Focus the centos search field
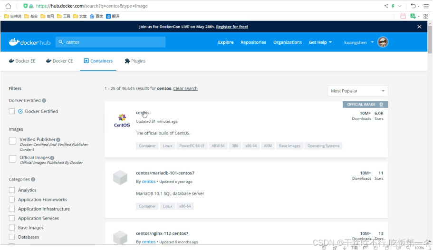433x250 pixels. [110, 42]
